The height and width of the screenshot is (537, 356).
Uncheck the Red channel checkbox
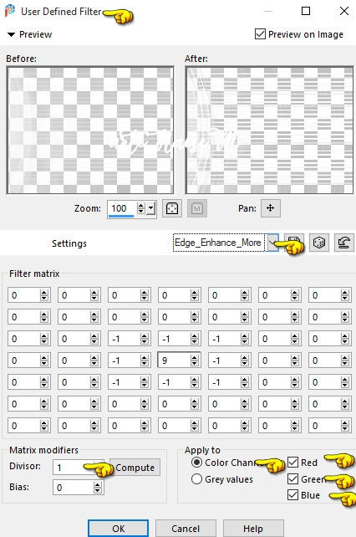click(293, 462)
